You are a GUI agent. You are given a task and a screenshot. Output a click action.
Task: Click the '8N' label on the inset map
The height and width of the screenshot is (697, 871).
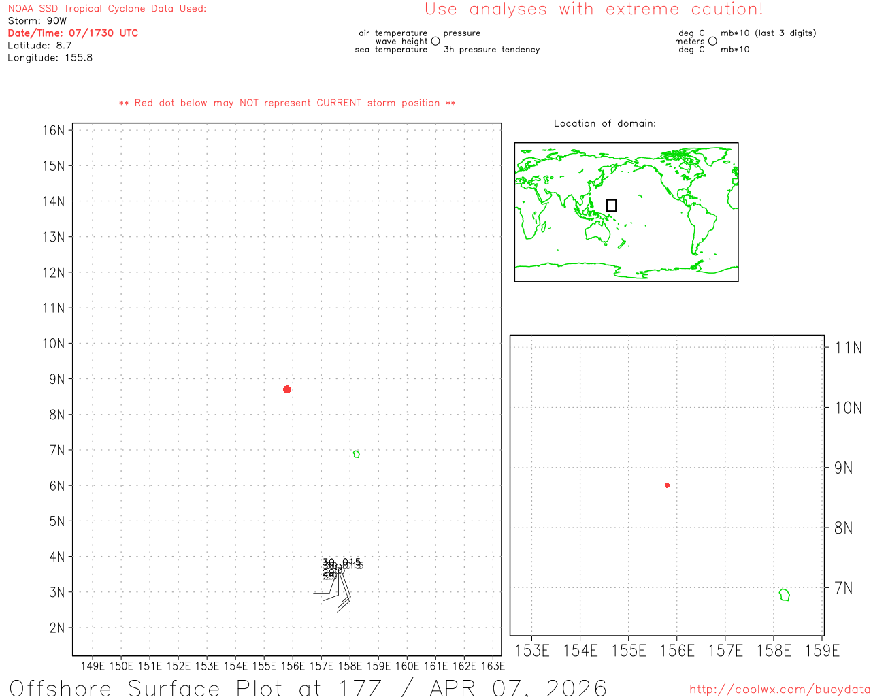pos(844,528)
